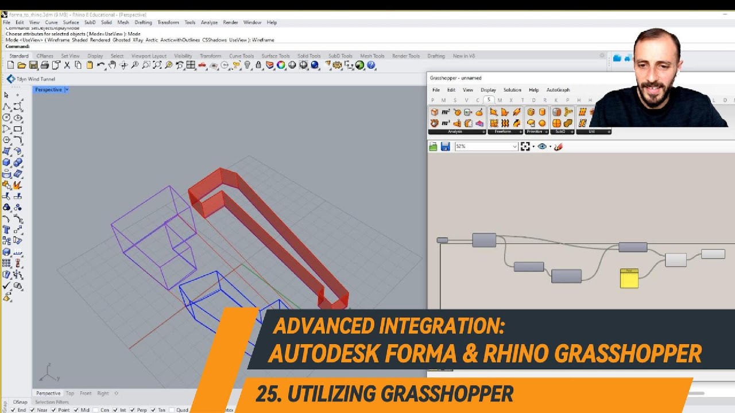Click the Cylinder primitive icon in Grasshopper
This screenshot has width=735, height=413.
click(x=542, y=112)
